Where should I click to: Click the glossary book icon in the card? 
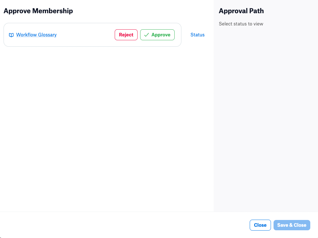click(11, 35)
